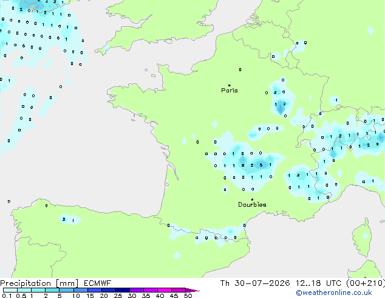Select the 20–25 mm legend swatch
The height and width of the screenshot is (298, 385).
click(109, 290)
